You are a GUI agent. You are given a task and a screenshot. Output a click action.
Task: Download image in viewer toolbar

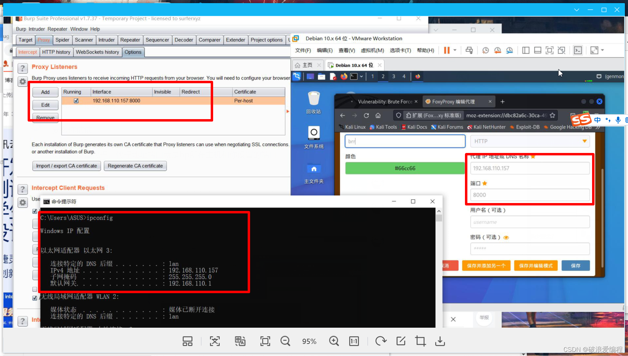coord(440,341)
